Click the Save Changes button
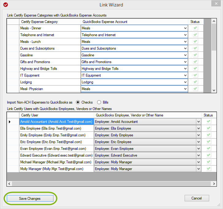Viewport: 223px width, 209px height. pos(30,198)
